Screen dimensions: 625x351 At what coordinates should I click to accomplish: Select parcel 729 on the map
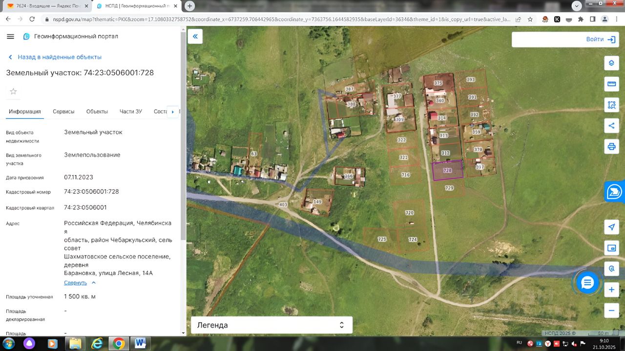pos(449,188)
